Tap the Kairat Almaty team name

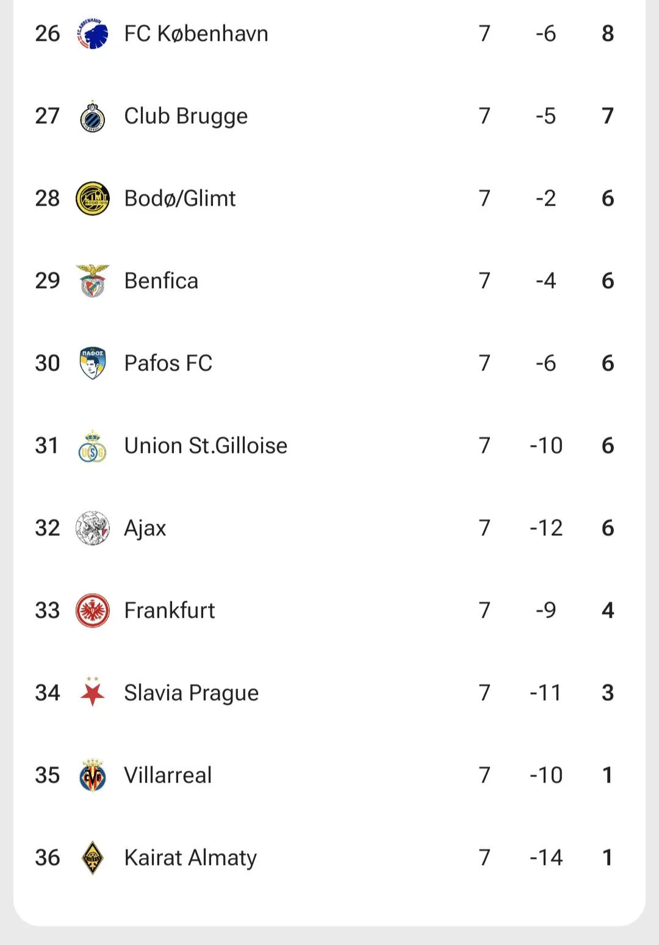tap(190, 858)
